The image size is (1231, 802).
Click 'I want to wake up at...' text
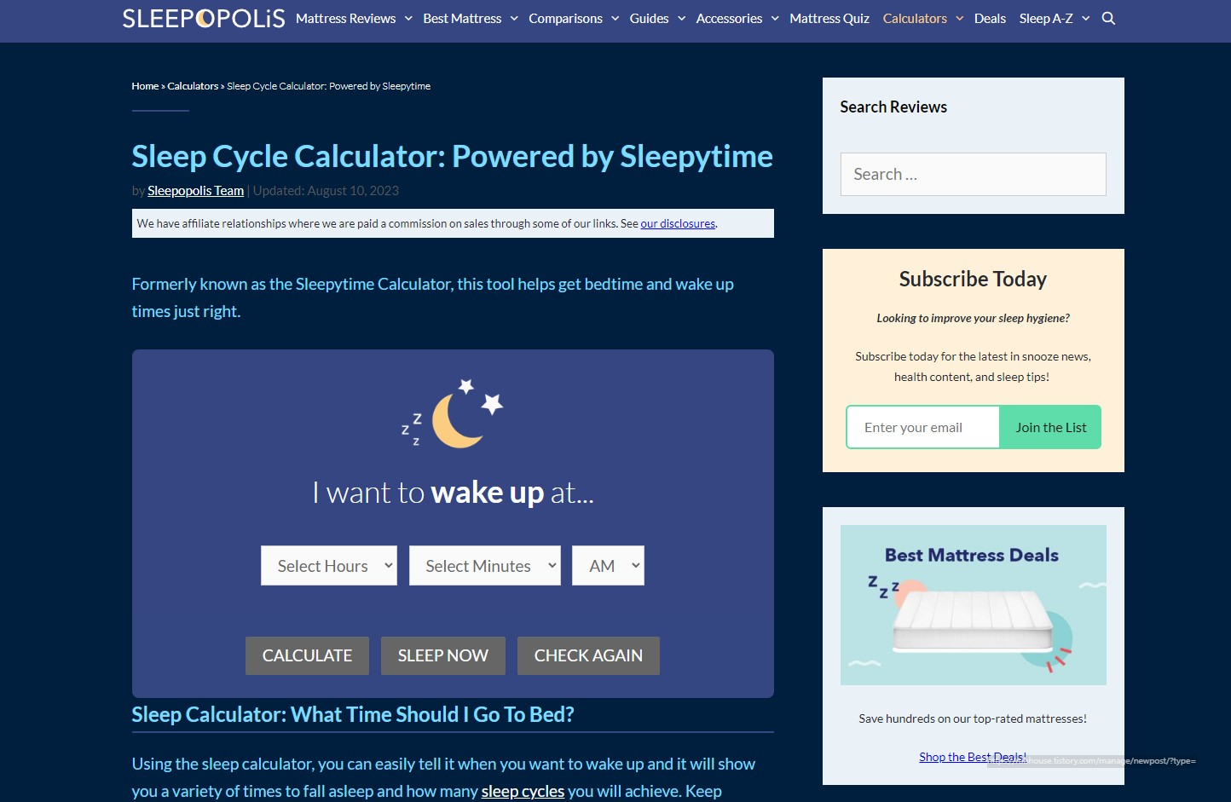point(453,493)
